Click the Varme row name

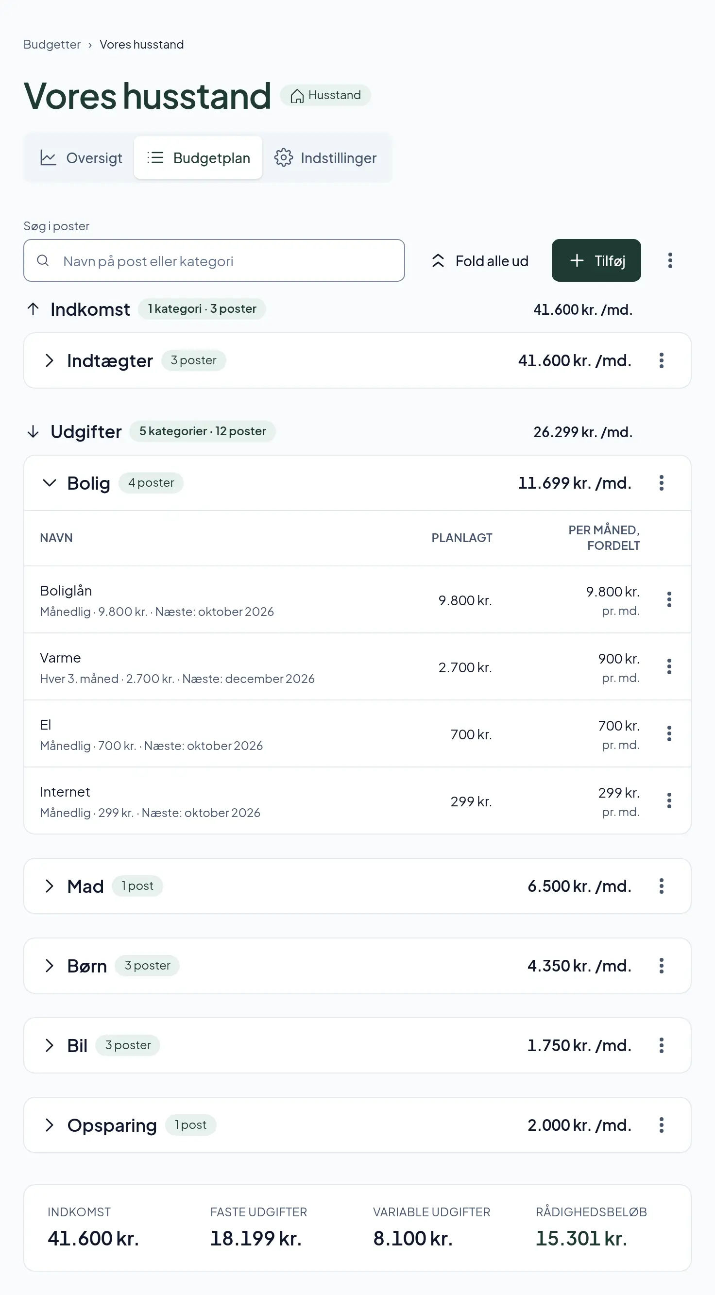(x=60, y=658)
